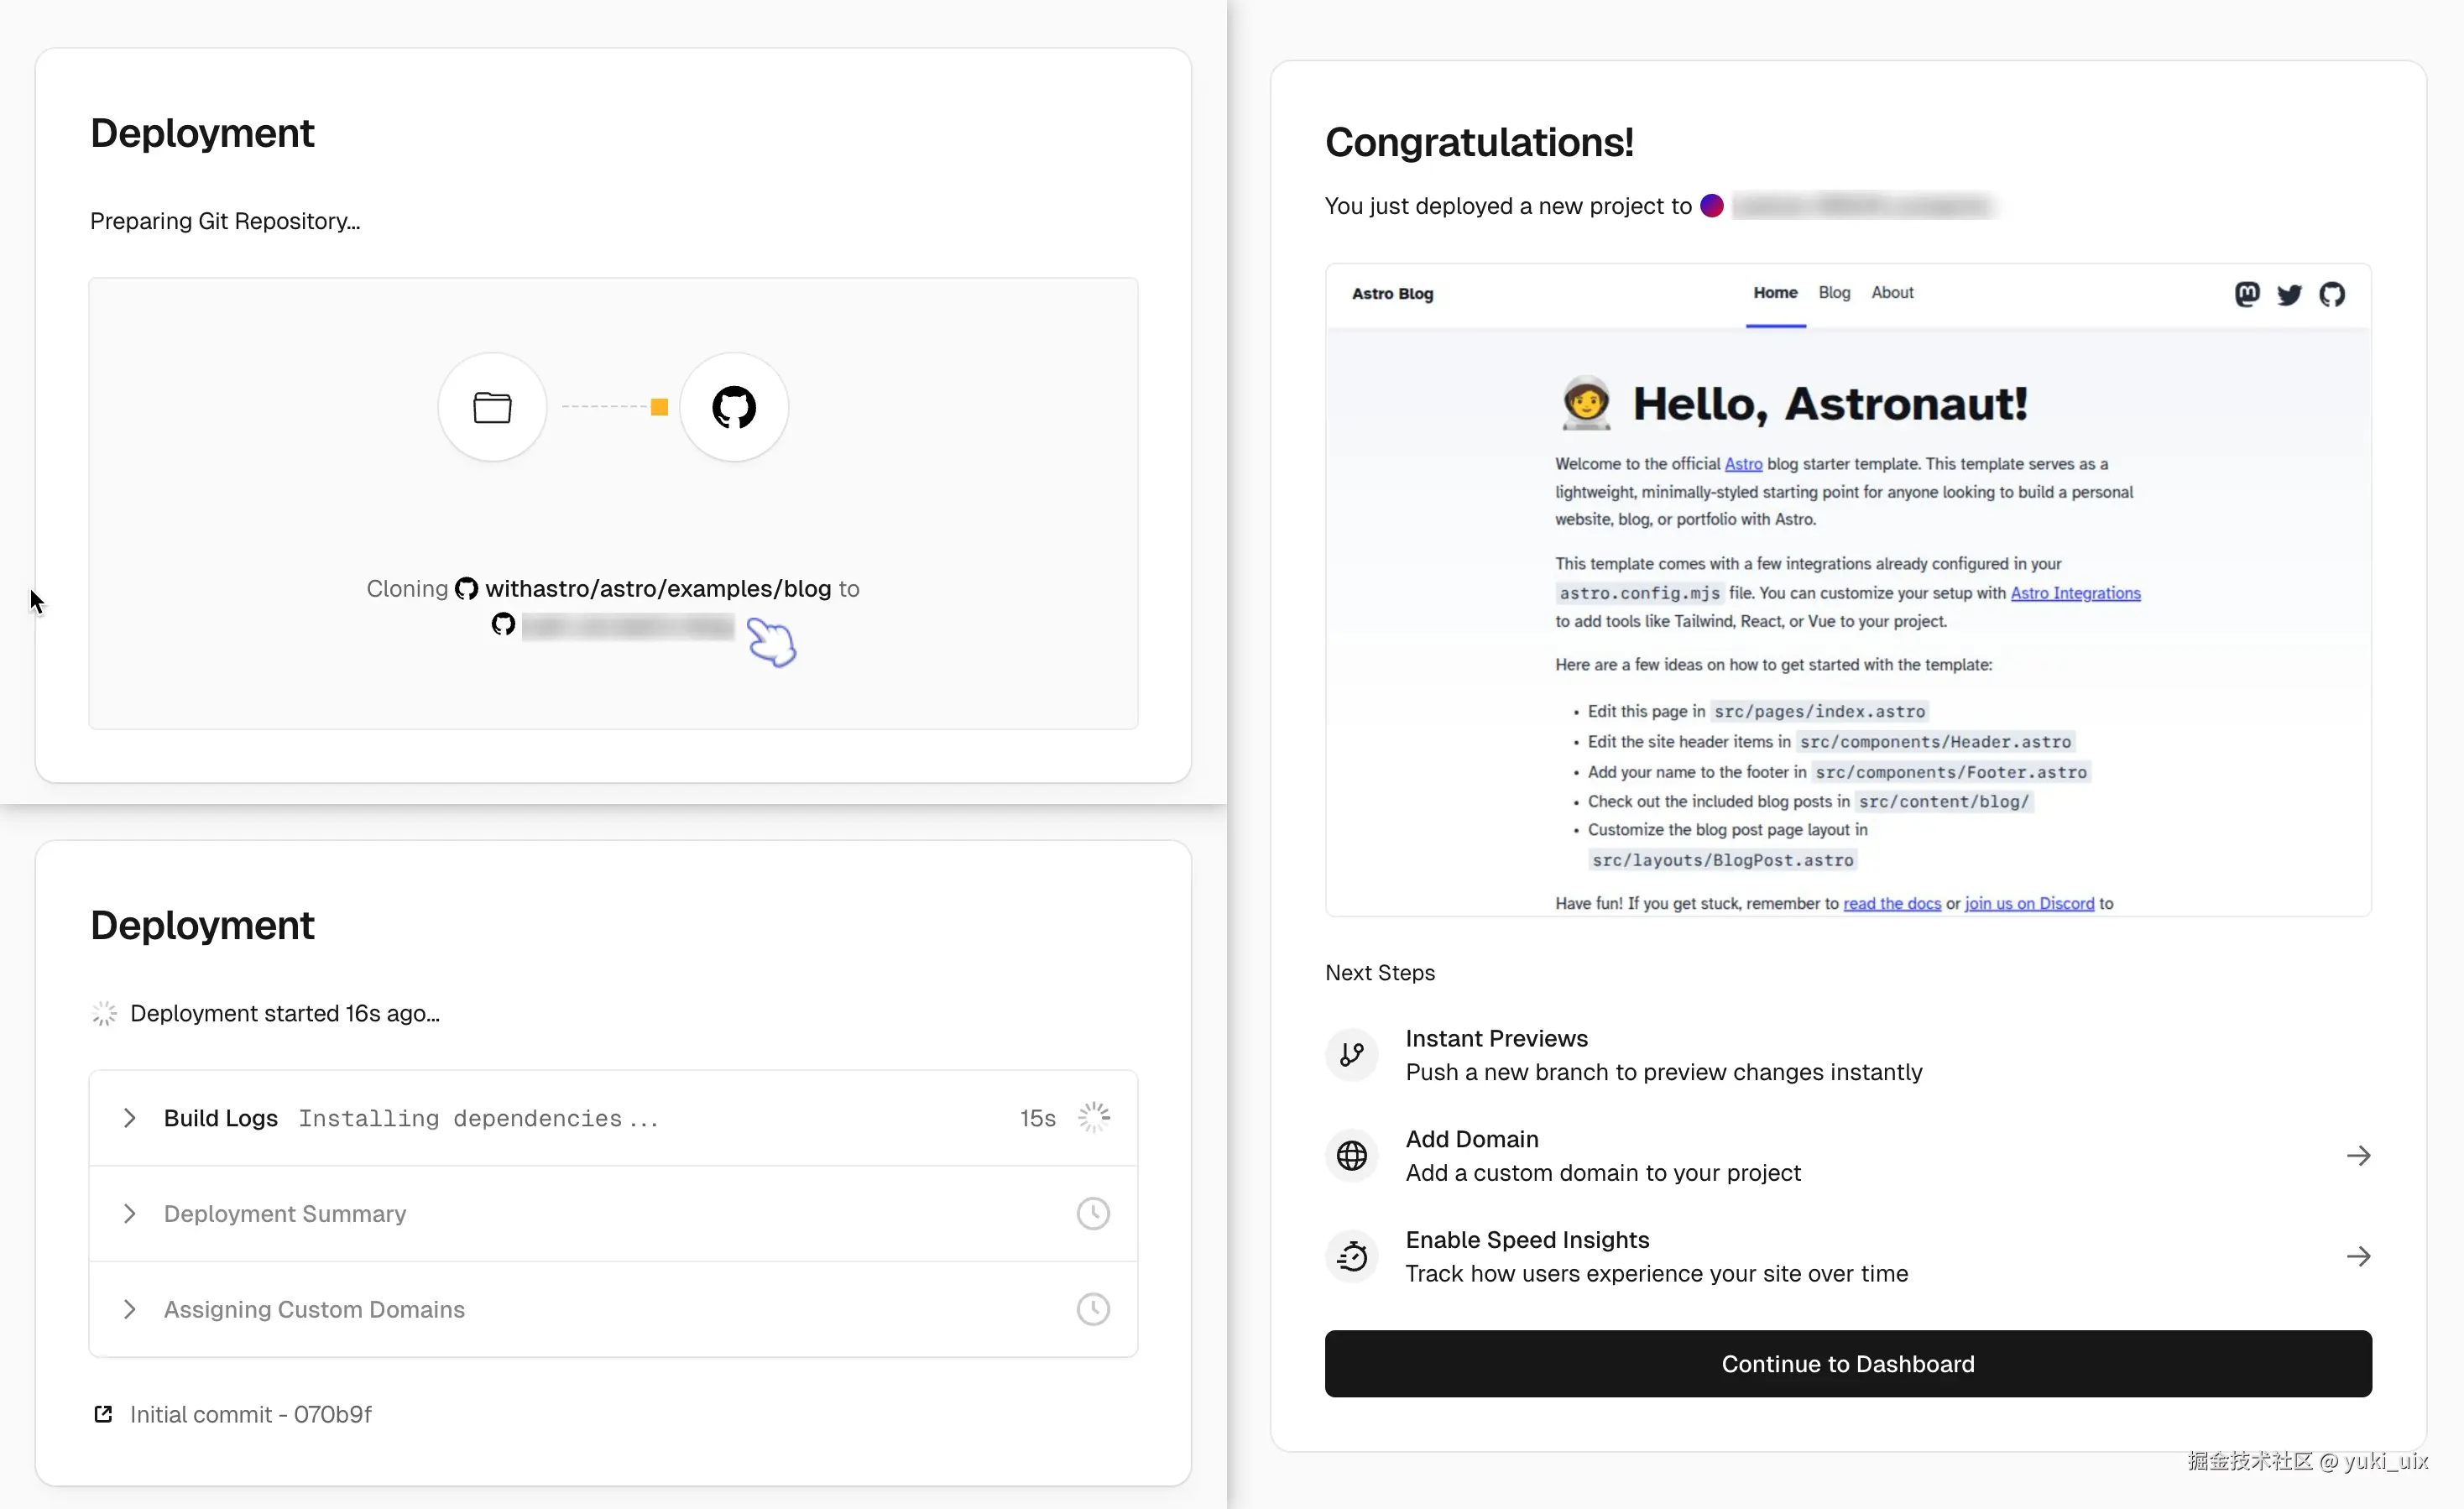The height and width of the screenshot is (1509, 2464).
Task: Click the deployed site preview thumbnail
Action: coord(1848,590)
